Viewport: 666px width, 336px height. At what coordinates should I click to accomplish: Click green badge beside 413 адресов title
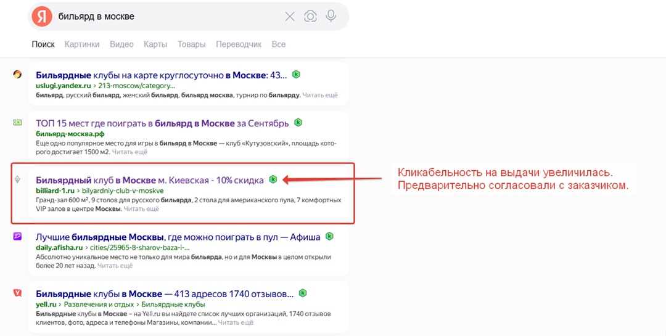[x=302, y=293]
